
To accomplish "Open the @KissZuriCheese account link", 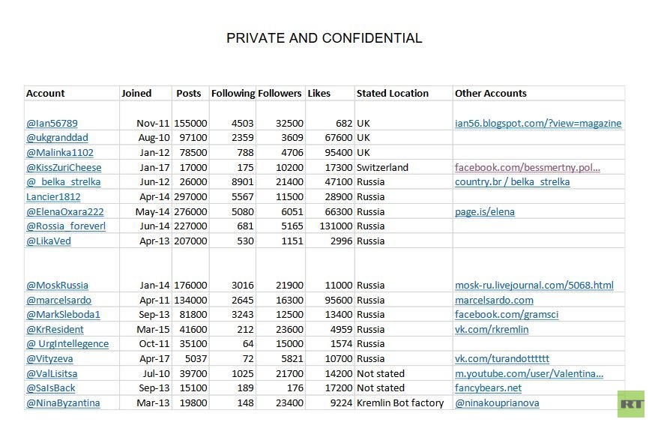I will 64,167.
